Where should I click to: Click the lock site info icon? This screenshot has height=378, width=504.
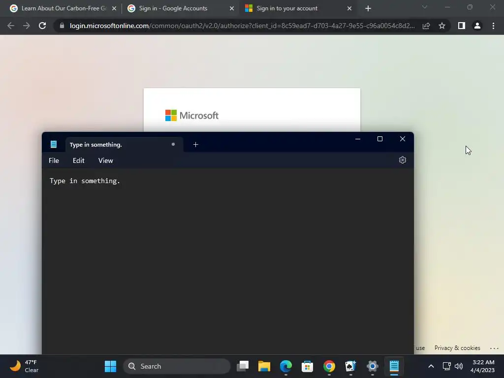click(62, 26)
